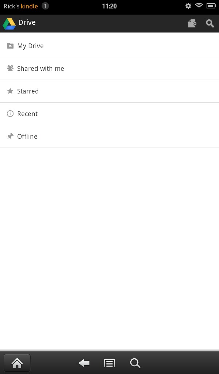Open Offline pinned files
The width and height of the screenshot is (219, 374).
pyautogui.click(x=109, y=137)
